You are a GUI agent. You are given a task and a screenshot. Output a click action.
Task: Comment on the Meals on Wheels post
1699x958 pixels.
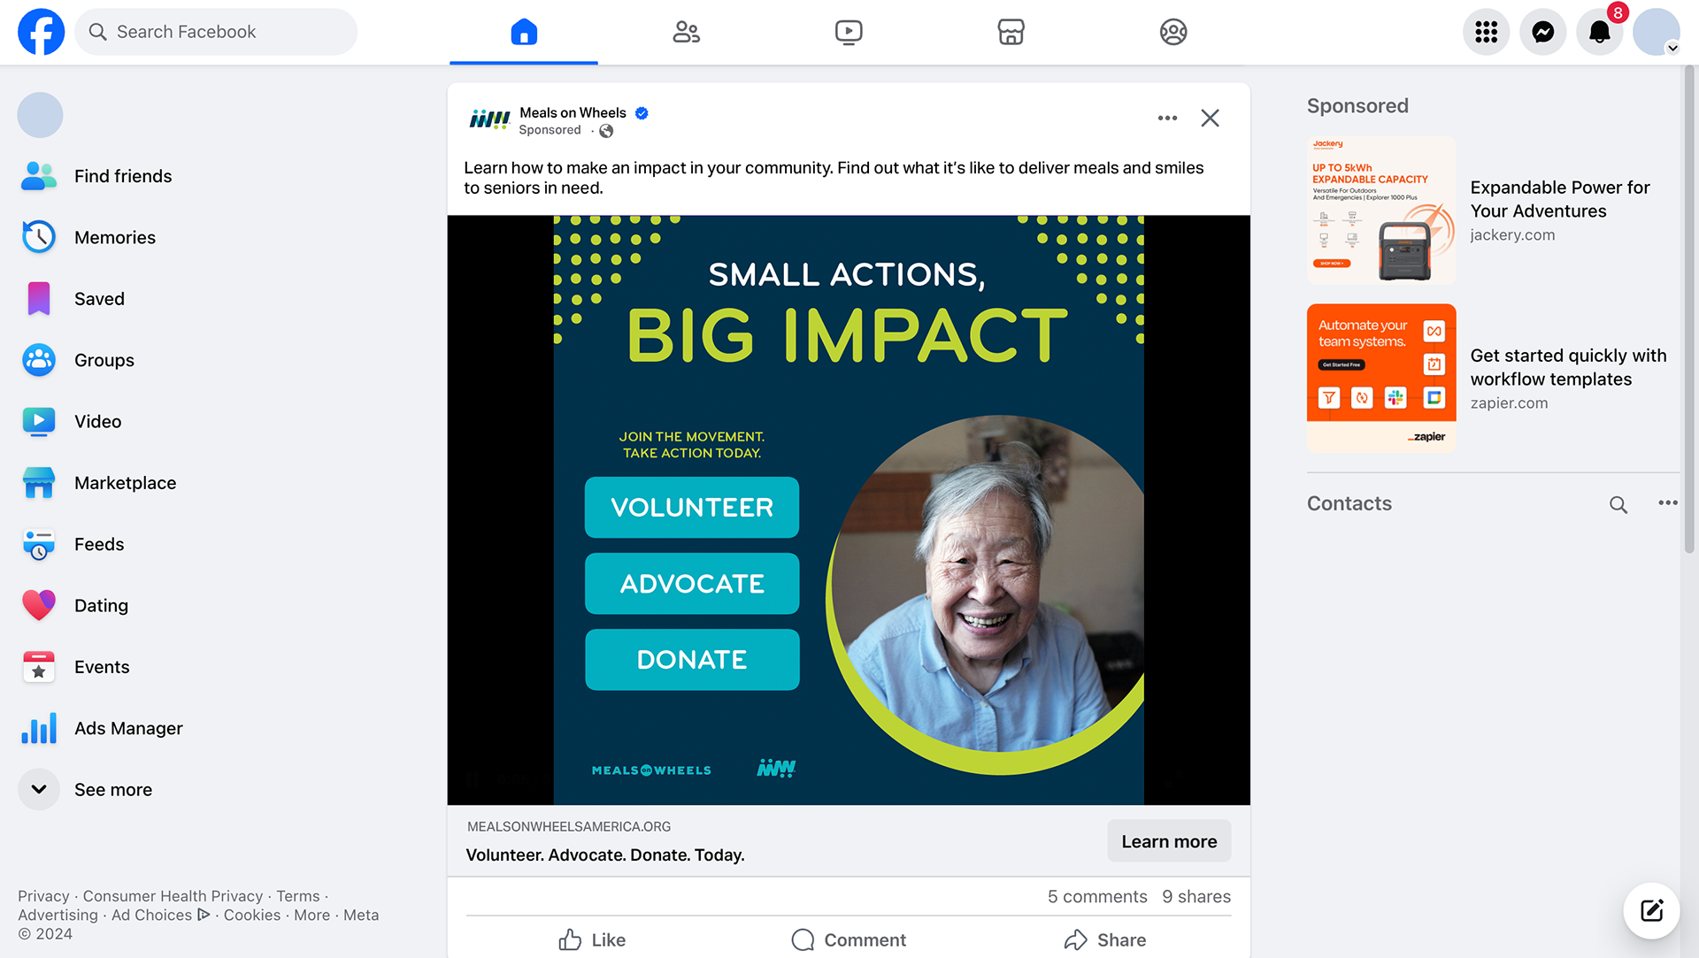coord(849,939)
